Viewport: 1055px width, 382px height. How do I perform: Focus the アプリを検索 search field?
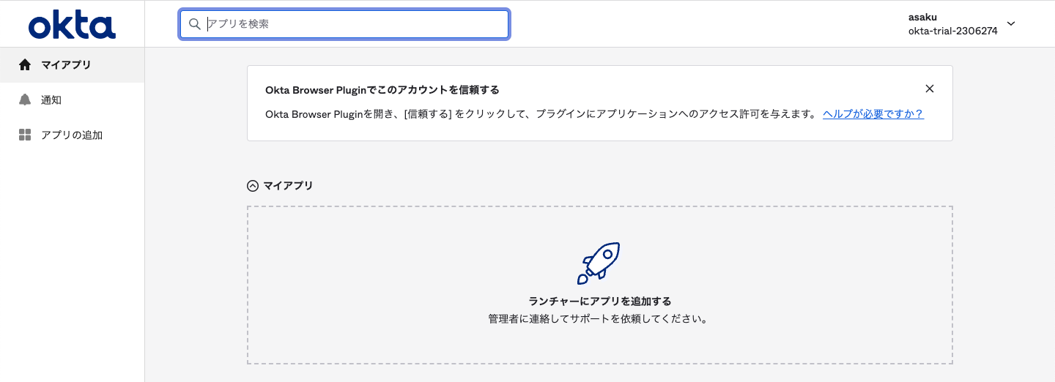[x=352, y=24]
